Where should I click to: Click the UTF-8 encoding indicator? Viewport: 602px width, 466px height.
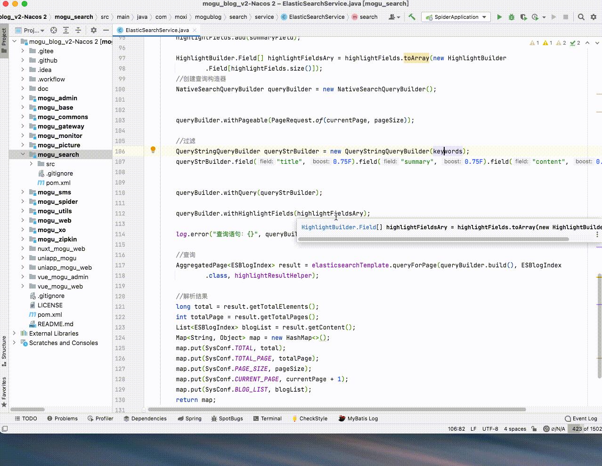pyautogui.click(x=490, y=429)
